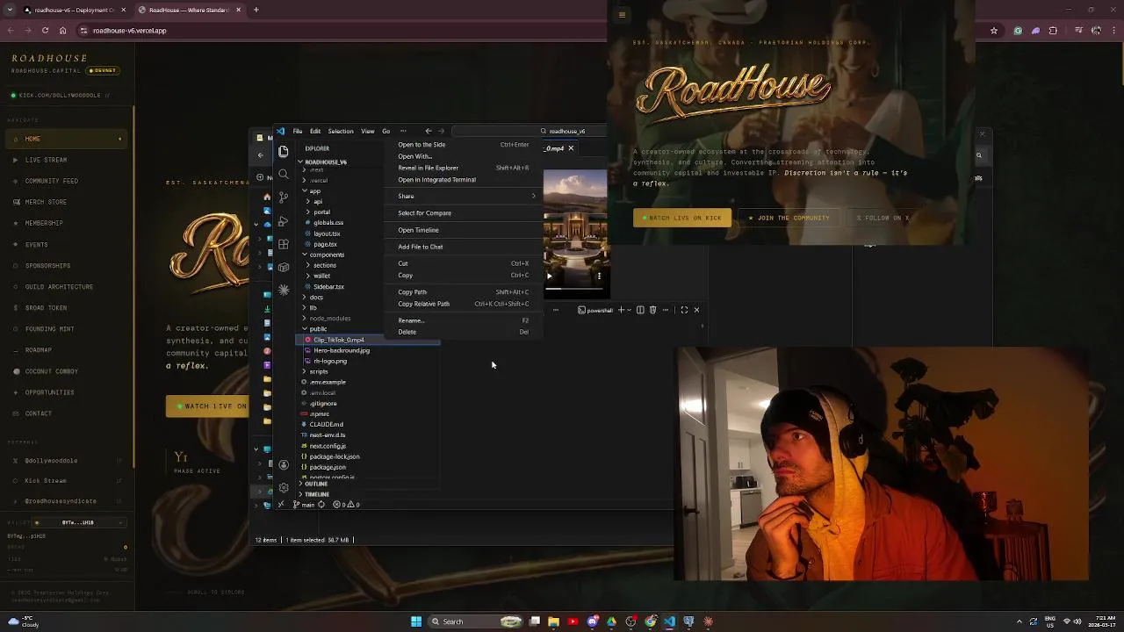Click Join the Community button

[789, 218]
